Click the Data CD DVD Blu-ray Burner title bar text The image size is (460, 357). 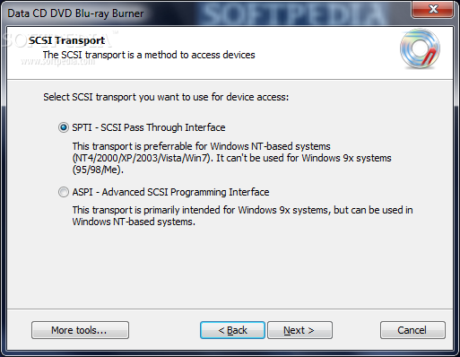[x=75, y=13]
